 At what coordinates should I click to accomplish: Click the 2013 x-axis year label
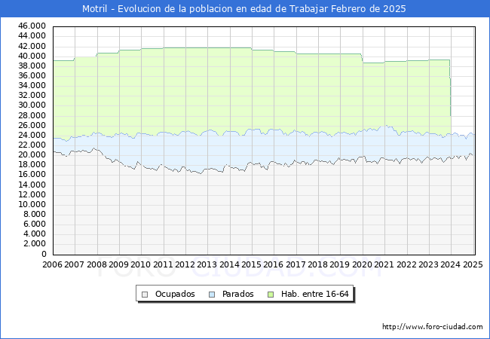[207, 264]
